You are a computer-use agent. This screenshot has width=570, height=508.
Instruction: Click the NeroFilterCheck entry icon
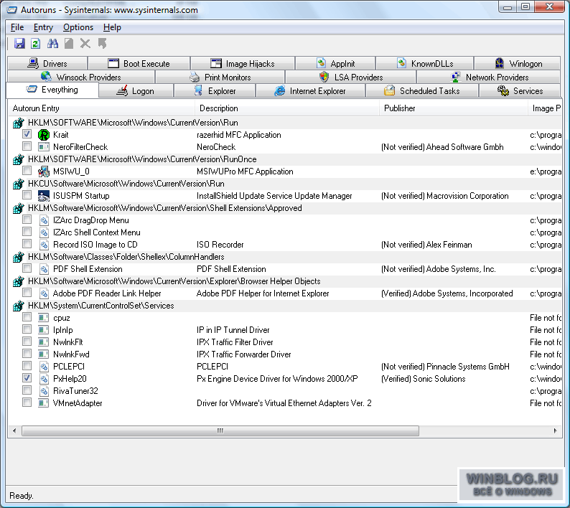coord(44,147)
